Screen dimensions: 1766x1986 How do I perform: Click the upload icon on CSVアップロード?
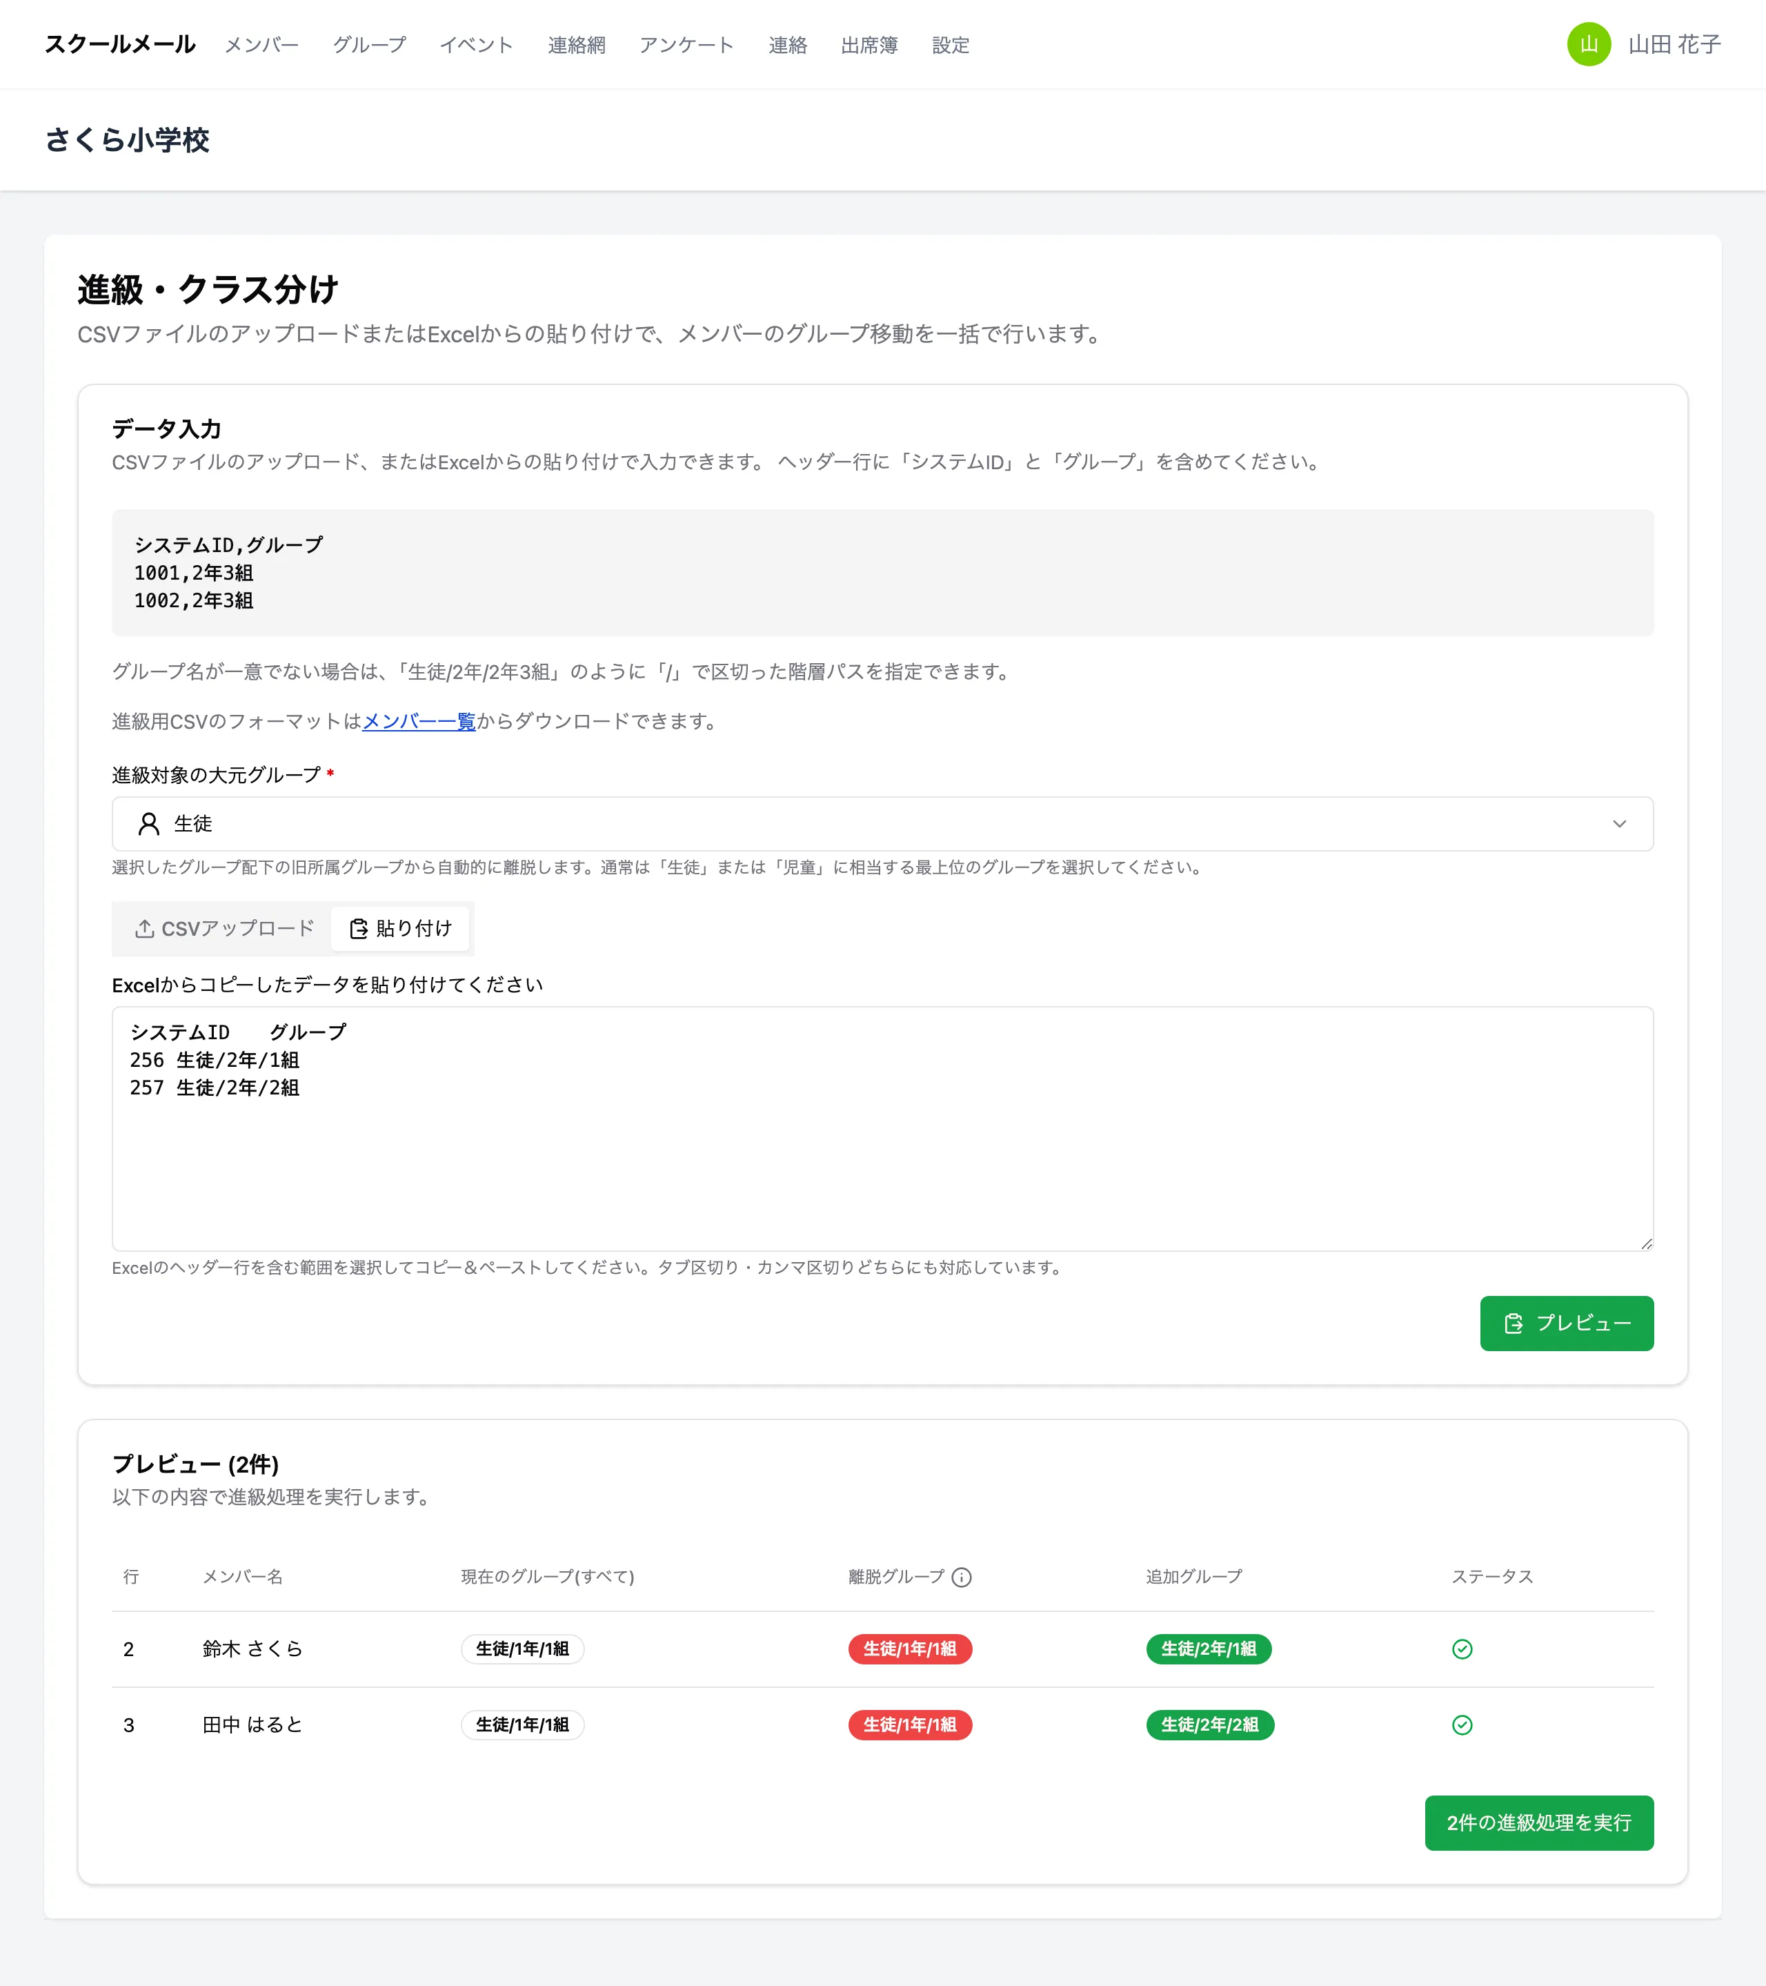click(x=143, y=929)
